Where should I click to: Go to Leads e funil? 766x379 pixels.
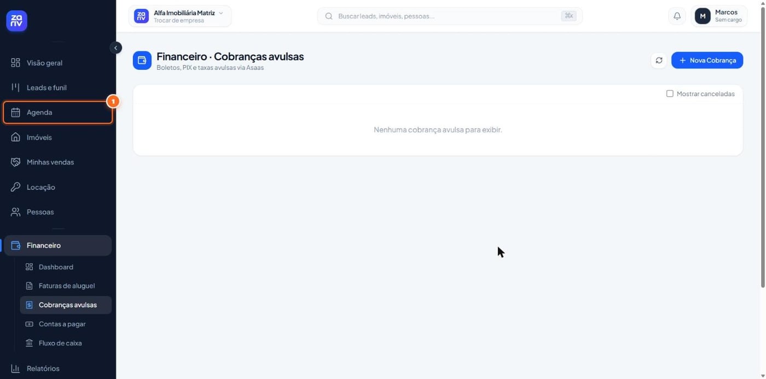click(x=58, y=87)
